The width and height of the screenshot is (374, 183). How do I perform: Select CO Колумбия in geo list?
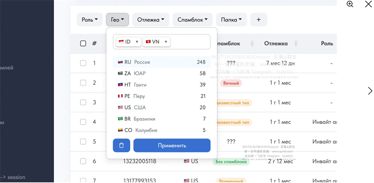click(x=162, y=130)
